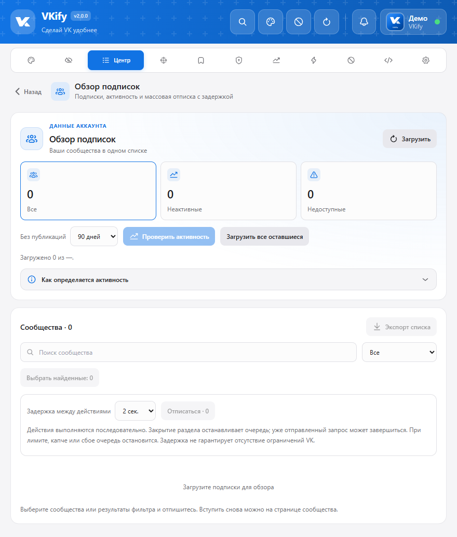Click the Загружено 0 из — status text
Image resolution: width=457 pixels, height=537 pixels.
47,258
